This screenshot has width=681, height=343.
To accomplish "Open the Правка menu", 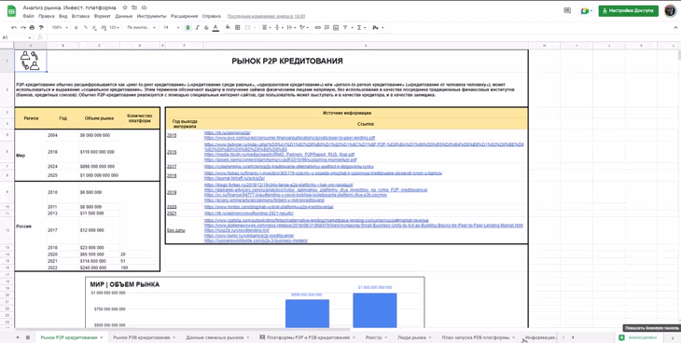I will tap(46, 16).
